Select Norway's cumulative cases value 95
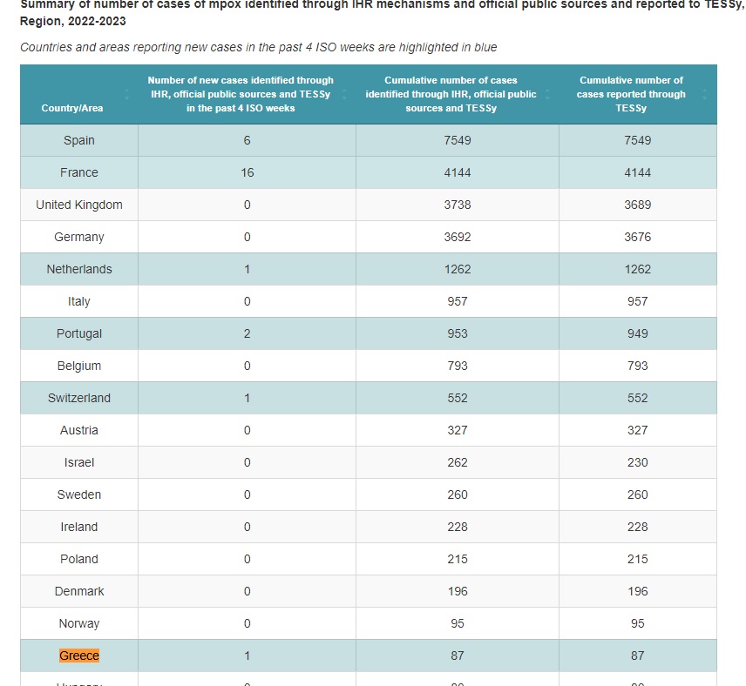 pyautogui.click(x=458, y=623)
